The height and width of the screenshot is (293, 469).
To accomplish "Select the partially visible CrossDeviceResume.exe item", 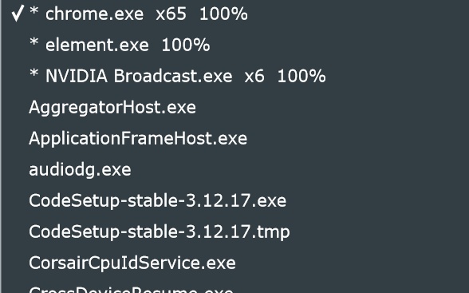I will (x=235, y=286).
